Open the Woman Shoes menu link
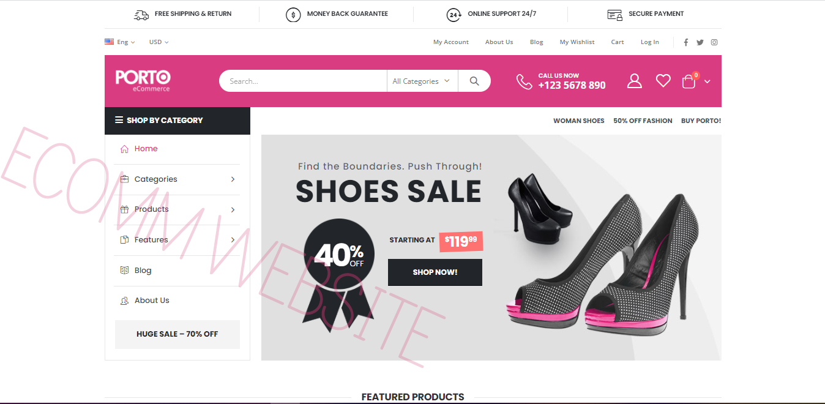 click(x=579, y=121)
